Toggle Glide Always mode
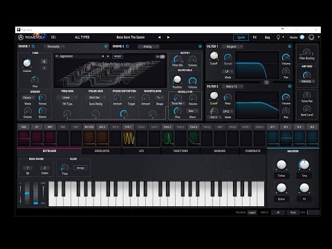This screenshot has height=249, width=332. coord(80,168)
